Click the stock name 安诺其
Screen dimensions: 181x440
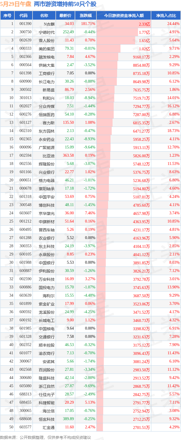coord(49,362)
